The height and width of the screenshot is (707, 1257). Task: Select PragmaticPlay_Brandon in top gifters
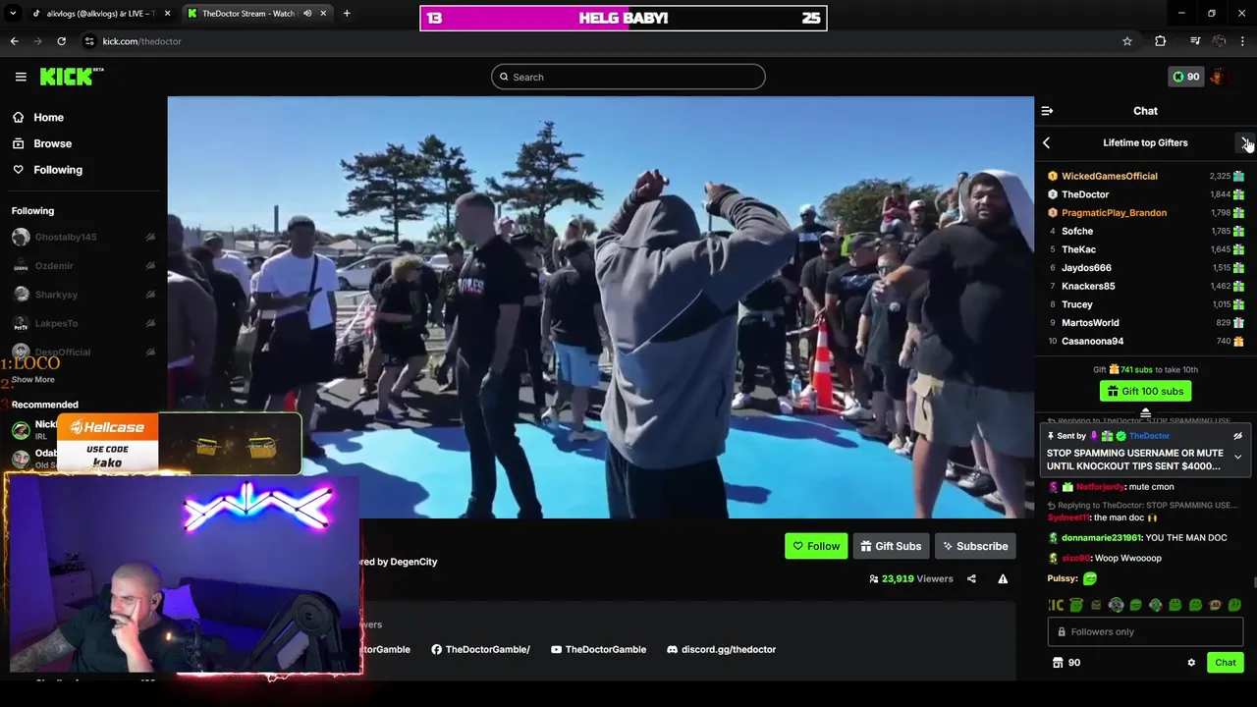(1114, 213)
